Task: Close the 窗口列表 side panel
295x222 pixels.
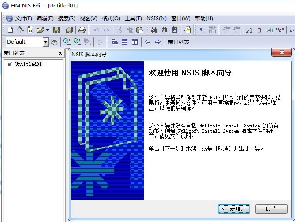Action: coord(60,53)
